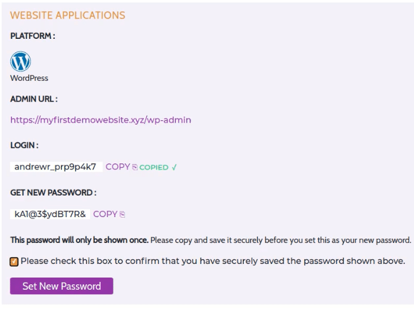This screenshot has height=309, width=414.
Task: Click the COPY text next to andrewr_prp9p4k7
Action: [x=118, y=167]
